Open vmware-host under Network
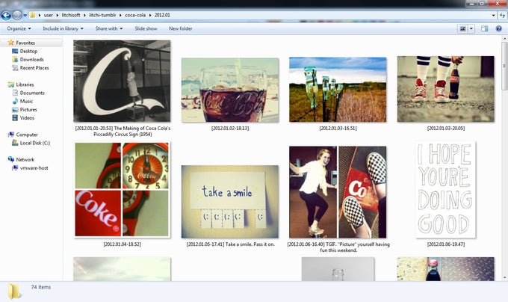This screenshot has width=508, height=302. 34,168
